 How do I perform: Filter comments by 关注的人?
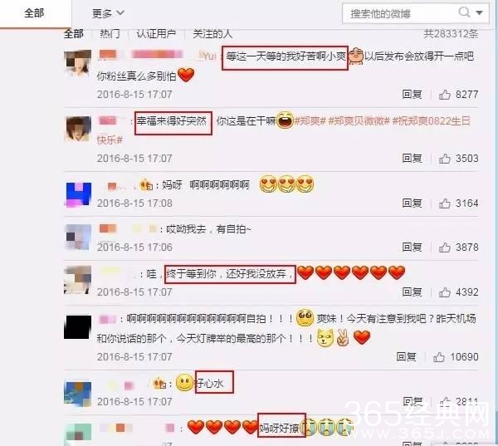tap(212, 34)
